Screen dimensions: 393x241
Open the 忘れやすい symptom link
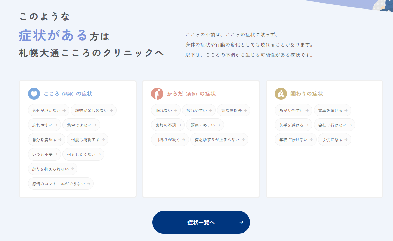tap(44, 125)
